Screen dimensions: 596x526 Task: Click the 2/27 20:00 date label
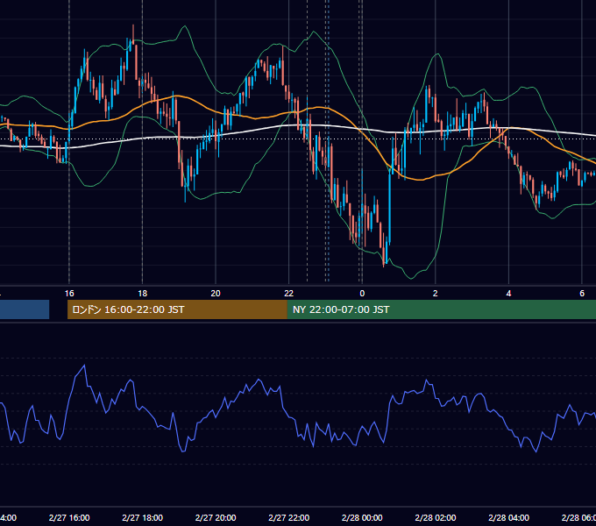click(216, 517)
